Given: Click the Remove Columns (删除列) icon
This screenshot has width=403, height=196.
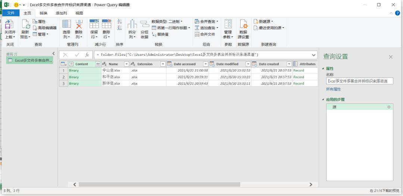Looking at the screenshot, I should [x=79, y=24].
